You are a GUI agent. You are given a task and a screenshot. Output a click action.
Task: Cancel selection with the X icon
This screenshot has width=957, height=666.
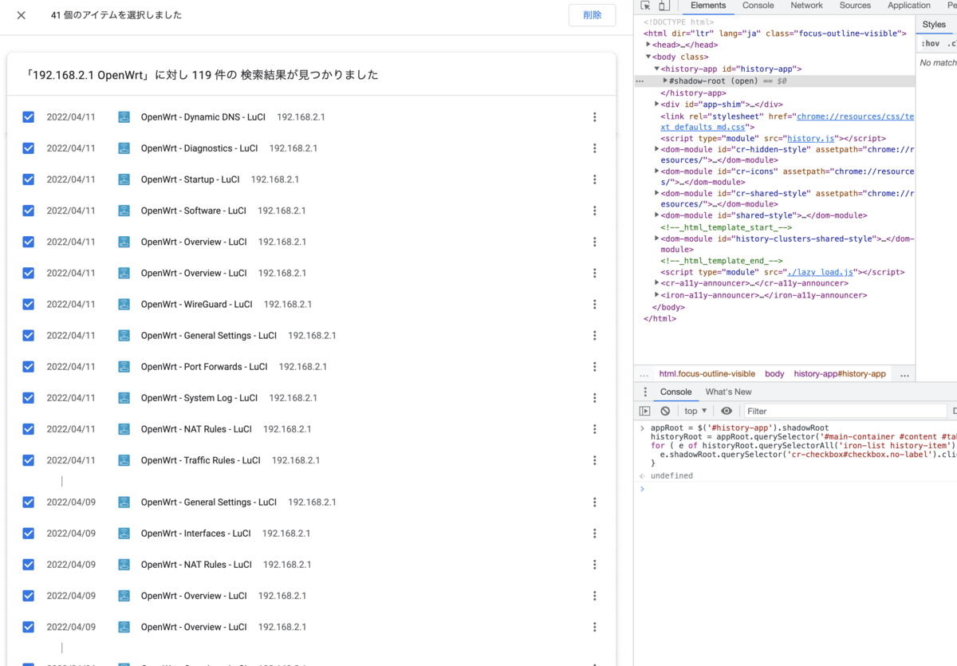tap(22, 15)
